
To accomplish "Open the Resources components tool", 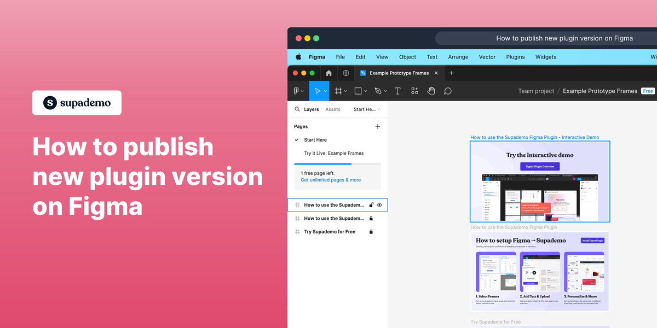I will (x=414, y=91).
